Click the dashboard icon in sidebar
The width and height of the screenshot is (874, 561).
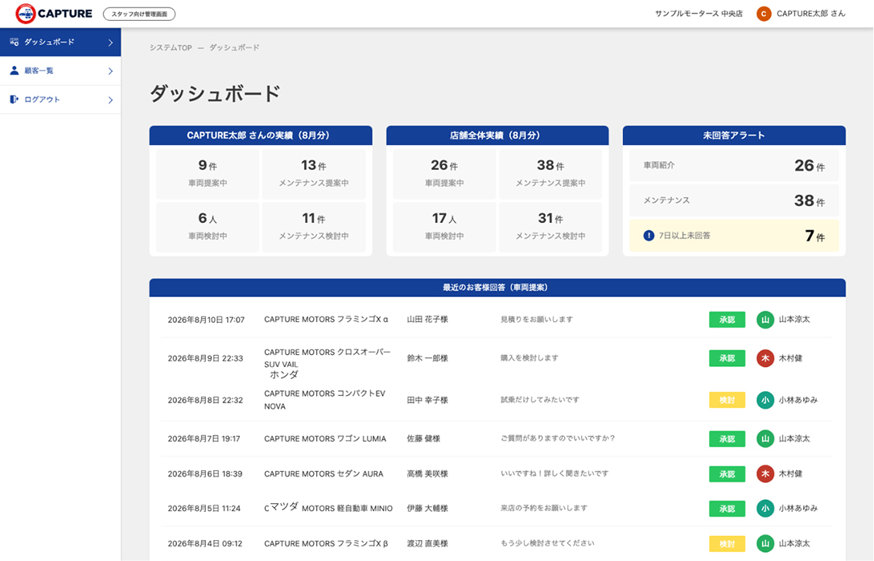click(x=14, y=42)
